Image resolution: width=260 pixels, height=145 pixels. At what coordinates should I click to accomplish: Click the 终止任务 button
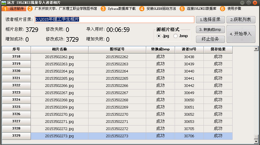(x=210, y=39)
